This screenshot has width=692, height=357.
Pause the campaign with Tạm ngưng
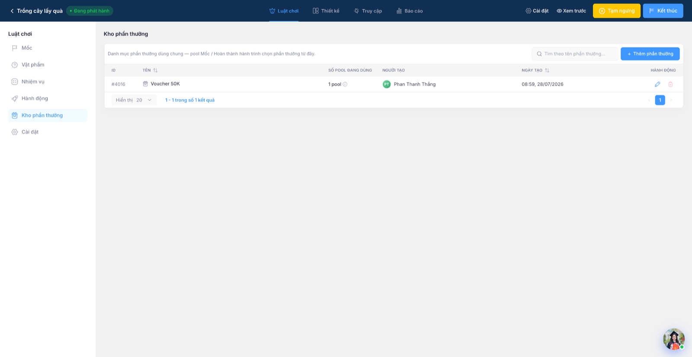pyautogui.click(x=617, y=11)
